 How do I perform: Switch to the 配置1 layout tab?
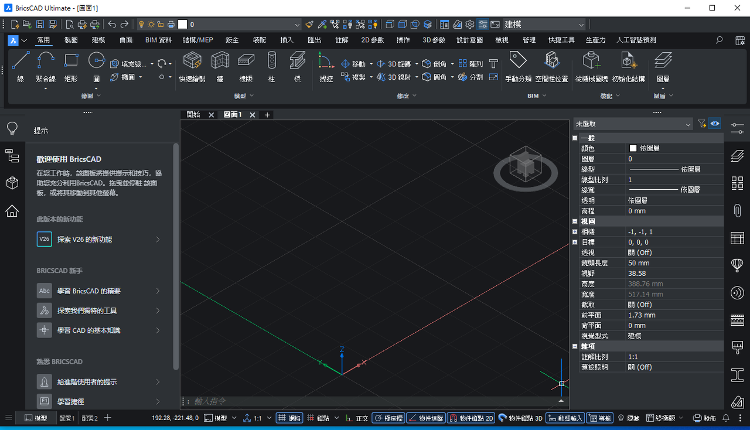[67, 418]
